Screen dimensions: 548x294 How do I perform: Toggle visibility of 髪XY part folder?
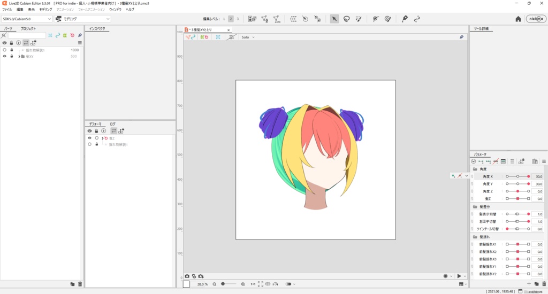coord(4,56)
